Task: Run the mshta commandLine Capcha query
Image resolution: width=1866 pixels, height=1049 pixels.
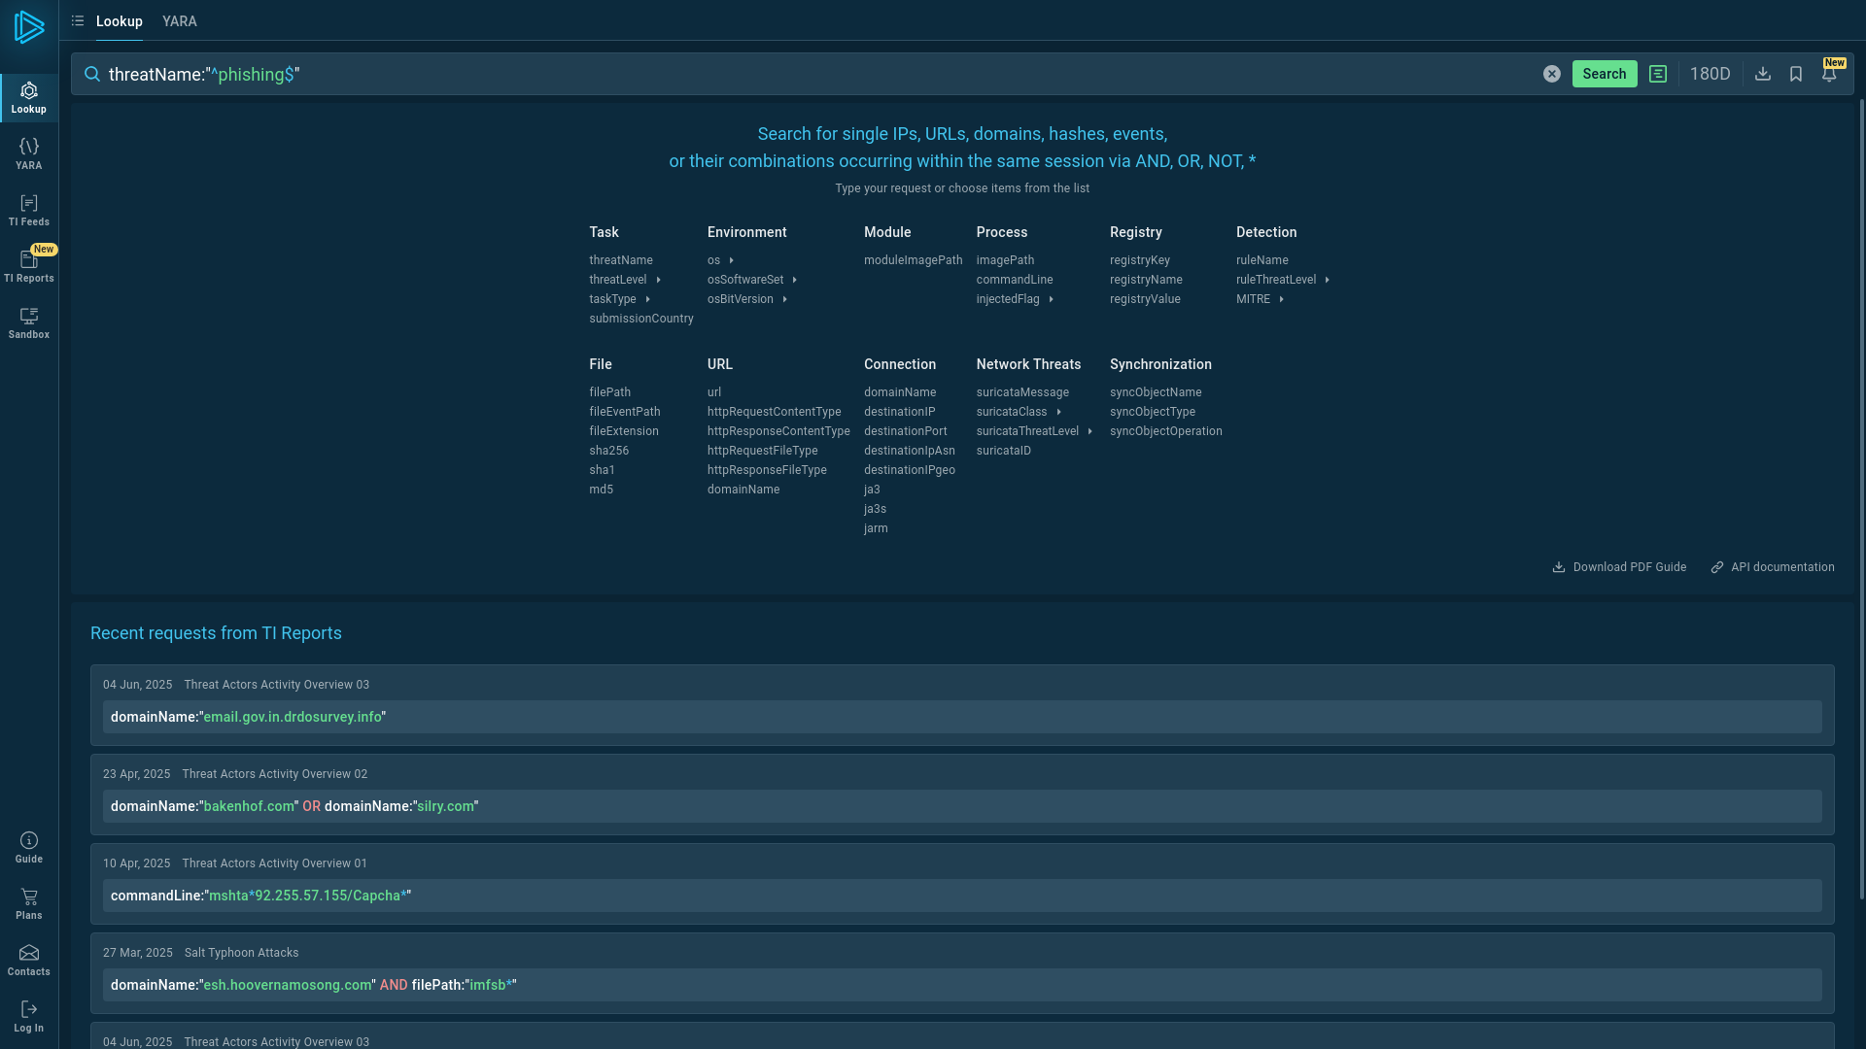Action: click(962, 896)
